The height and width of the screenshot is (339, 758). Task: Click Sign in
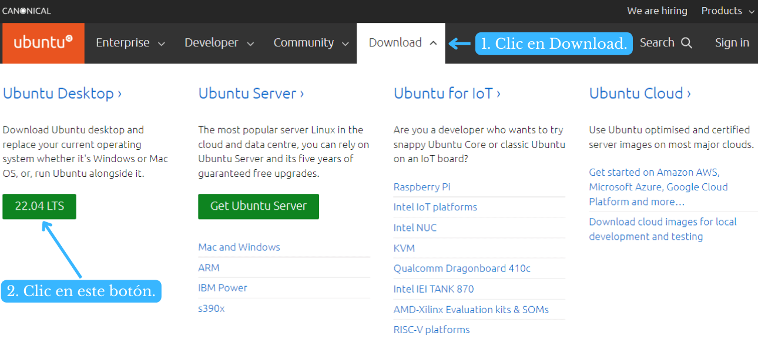[x=732, y=42]
